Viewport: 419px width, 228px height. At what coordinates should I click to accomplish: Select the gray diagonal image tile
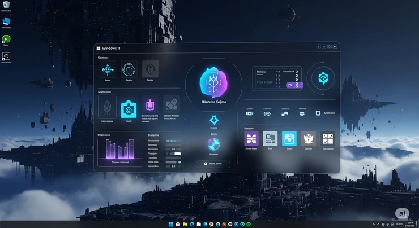[172, 104]
